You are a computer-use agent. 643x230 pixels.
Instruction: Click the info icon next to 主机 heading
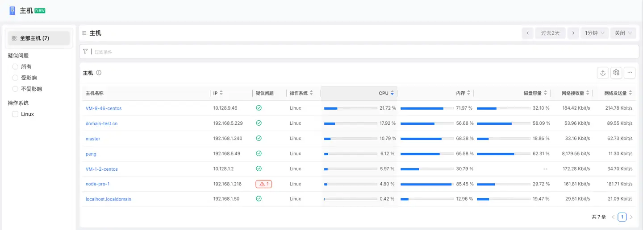pos(99,73)
